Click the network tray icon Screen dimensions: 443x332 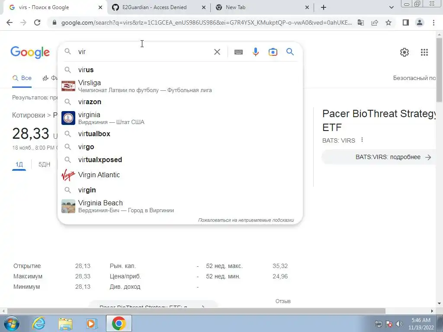tap(378, 324)
